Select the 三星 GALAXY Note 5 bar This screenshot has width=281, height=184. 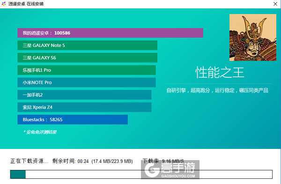pyautogui.click(x=88, y=45)
